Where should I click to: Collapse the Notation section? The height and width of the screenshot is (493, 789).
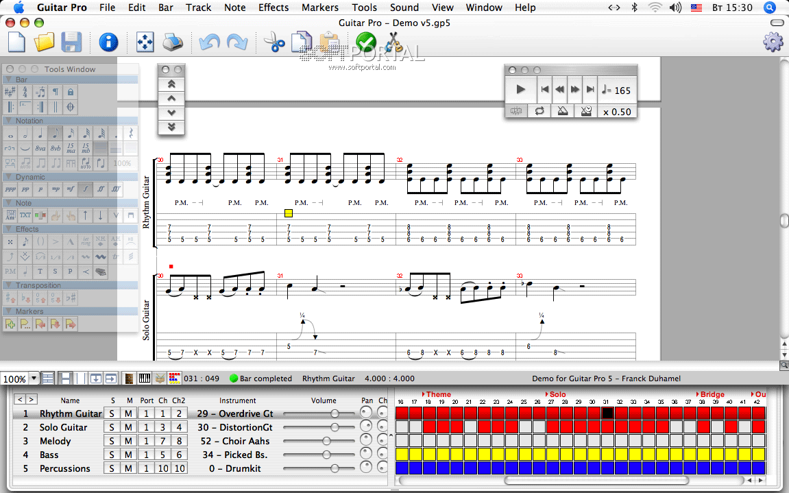[x=8, y=121]
